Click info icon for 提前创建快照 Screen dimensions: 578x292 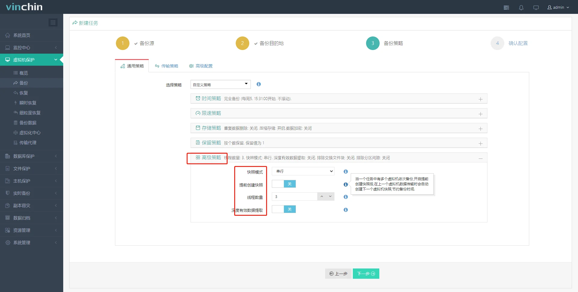[346, 184]
